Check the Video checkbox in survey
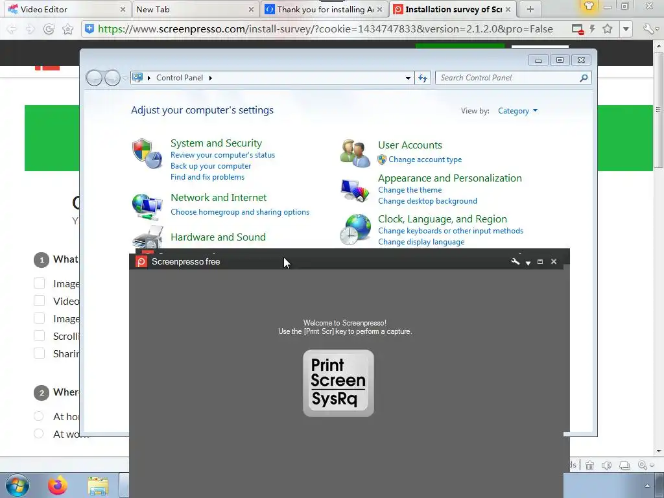This screenshot has width=664, height=498. pos(39,301)
